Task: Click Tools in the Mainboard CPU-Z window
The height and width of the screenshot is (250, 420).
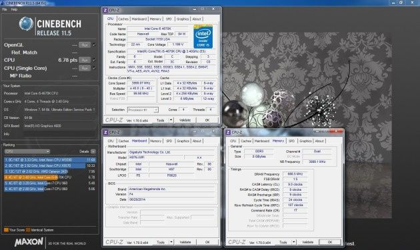Action: pyautogui.click(x=161, y=242)
